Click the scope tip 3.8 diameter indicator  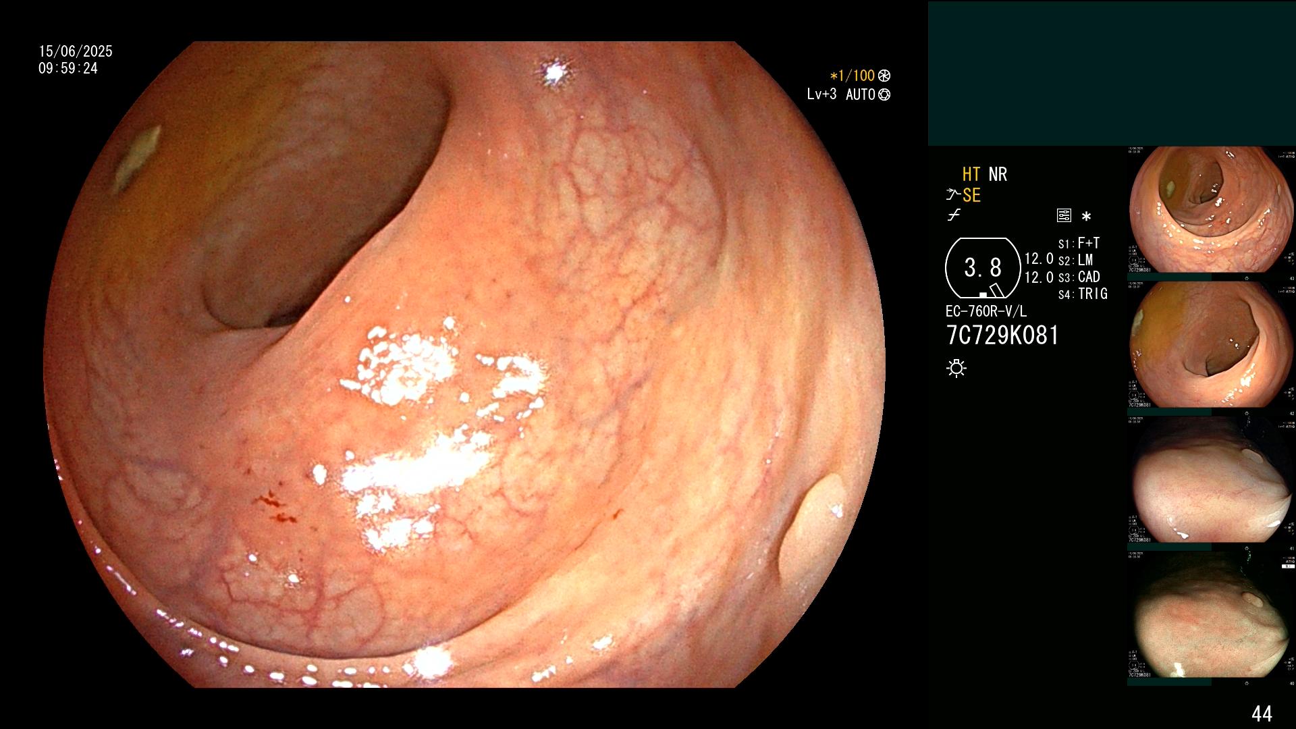(982, 268)
